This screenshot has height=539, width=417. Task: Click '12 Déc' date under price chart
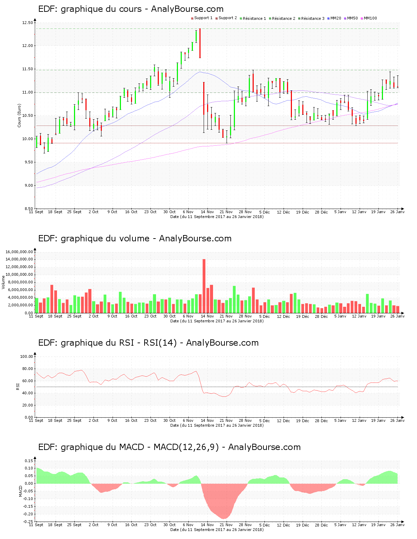click(x=283, y=212)
